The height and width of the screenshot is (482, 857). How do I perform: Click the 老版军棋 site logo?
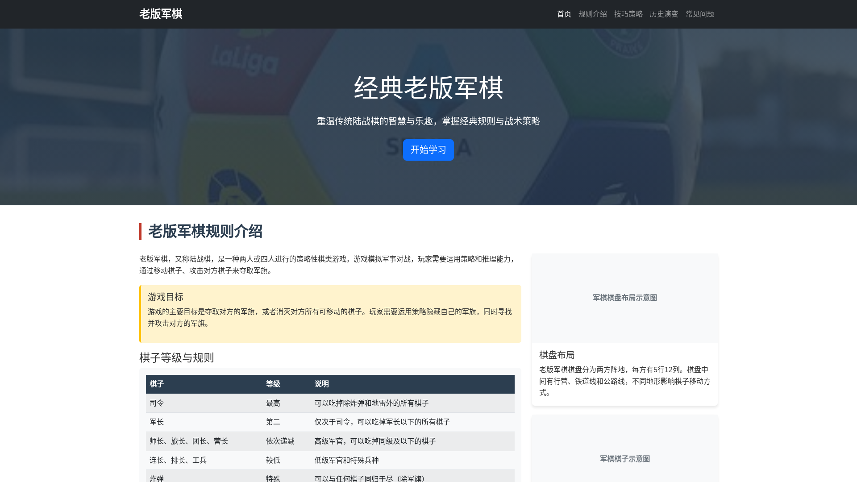coord(161,14)
